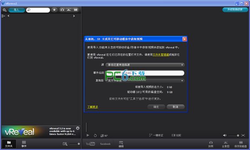Open the settings gears icon
Image resolution: width=250 pixels, height=150 pixels.
pyautogui.click(x=5, y=10)
